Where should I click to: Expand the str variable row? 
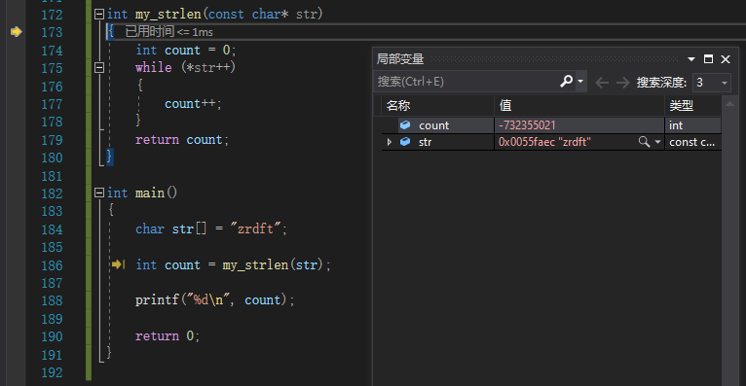tap(390, 142)
